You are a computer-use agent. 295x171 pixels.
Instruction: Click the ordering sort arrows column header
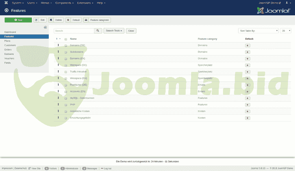58,39
